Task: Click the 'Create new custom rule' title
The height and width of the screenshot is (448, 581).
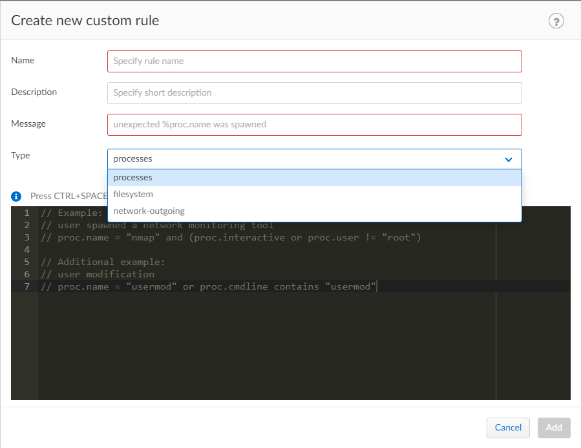Action: point(85,21)
